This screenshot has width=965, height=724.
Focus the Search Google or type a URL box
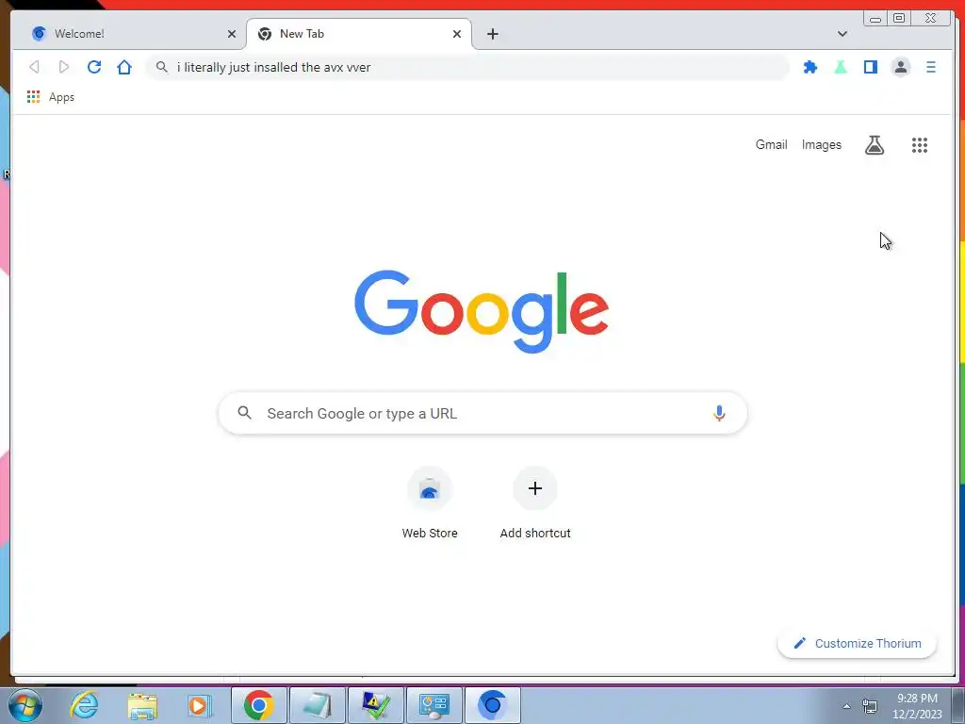pos(482,413)
